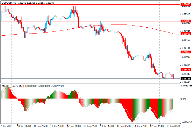Click the 0.00 MACD axis value
192x129 pixels.
point(183,99)
